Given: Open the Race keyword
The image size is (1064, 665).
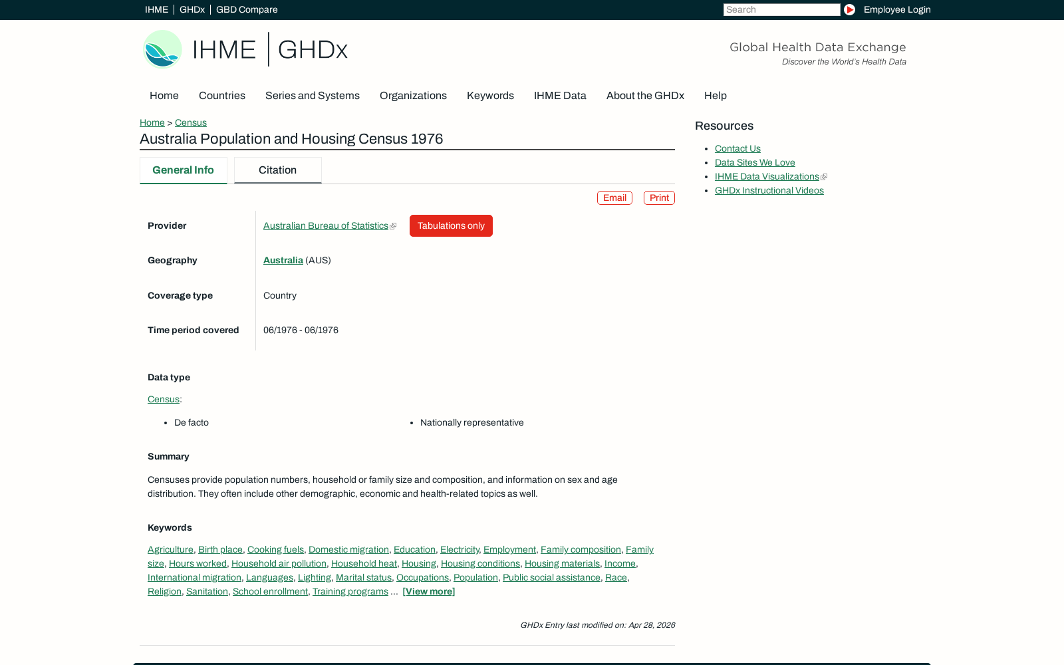Looking at the screenshot, I should [x=616, y=577].
